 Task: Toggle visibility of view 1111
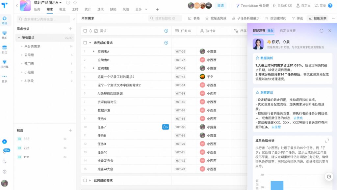tap(65, 157)
